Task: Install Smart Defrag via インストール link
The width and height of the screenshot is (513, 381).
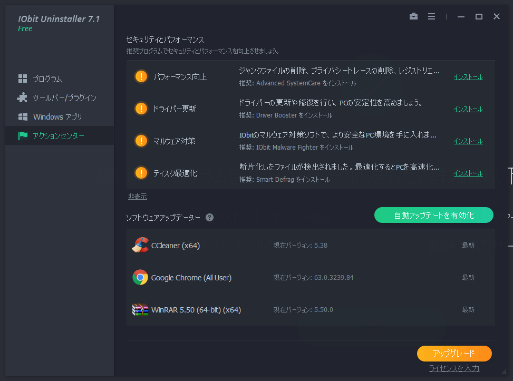Action: (x=468, y=173)
